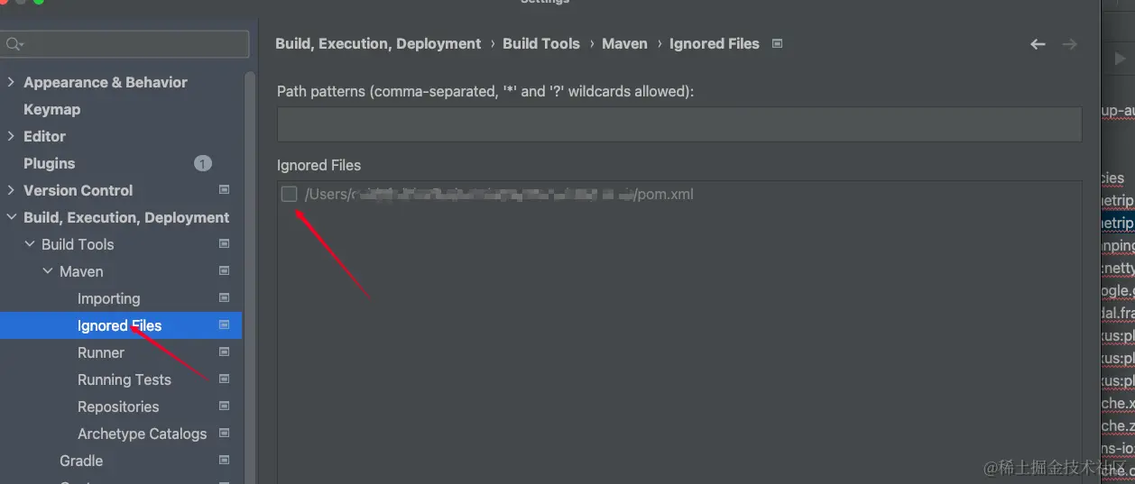
Task: Open Archetype Catalogs settings
Action: tap(142, 434)
